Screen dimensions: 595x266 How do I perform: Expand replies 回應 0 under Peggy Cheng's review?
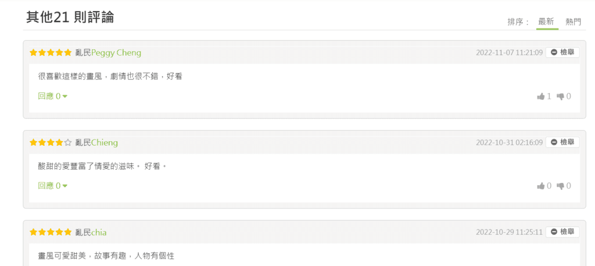53,96
